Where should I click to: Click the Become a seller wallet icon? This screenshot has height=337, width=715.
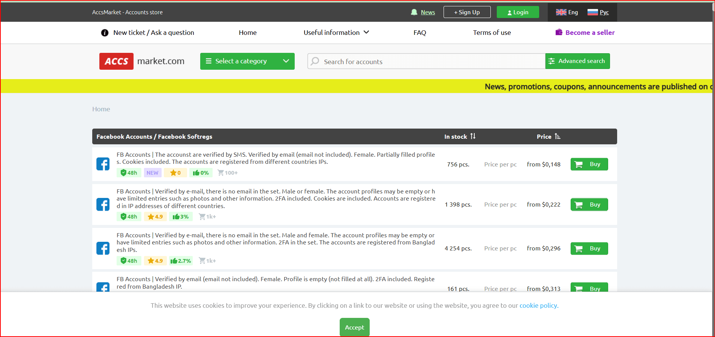[559, 32]
